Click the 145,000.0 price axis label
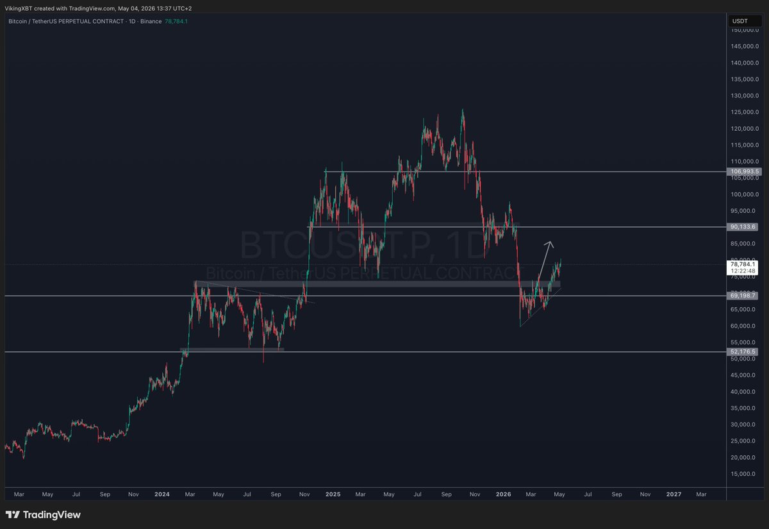This screenshot has height=529, width=769. click(x=745, y=46)
